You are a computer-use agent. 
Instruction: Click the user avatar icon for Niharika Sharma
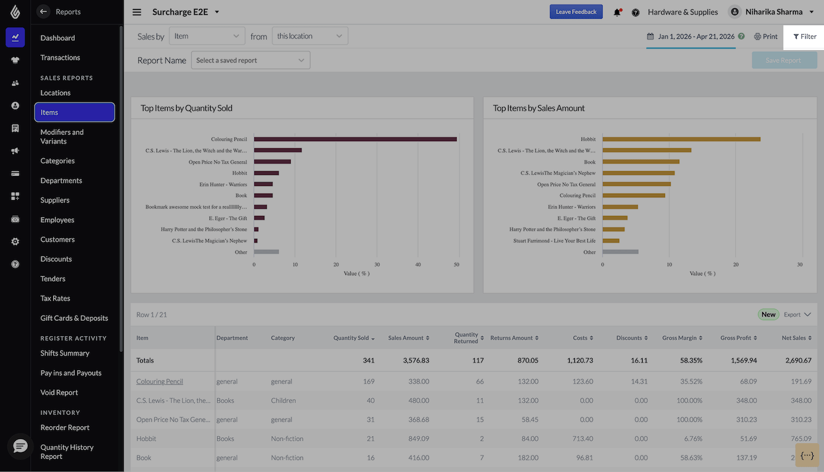click(x=734, y=12)
